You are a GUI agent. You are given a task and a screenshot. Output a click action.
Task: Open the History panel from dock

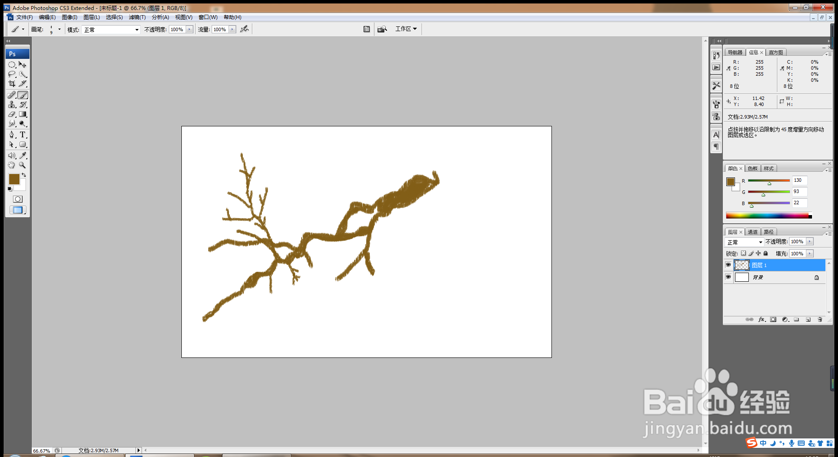(716, 56)
